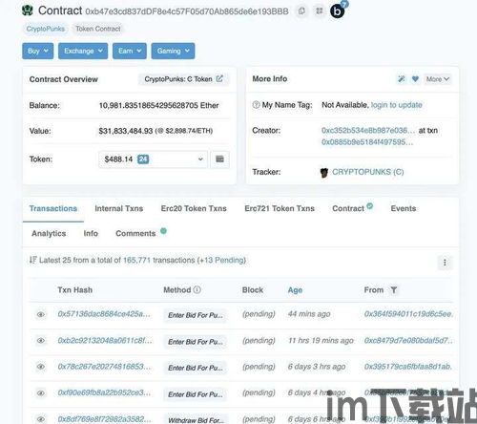This screenshot has width=477, height=424.
Task: Preview transaction 0x78c267e20274816853 with eye icon
Action: click(41, 367)
